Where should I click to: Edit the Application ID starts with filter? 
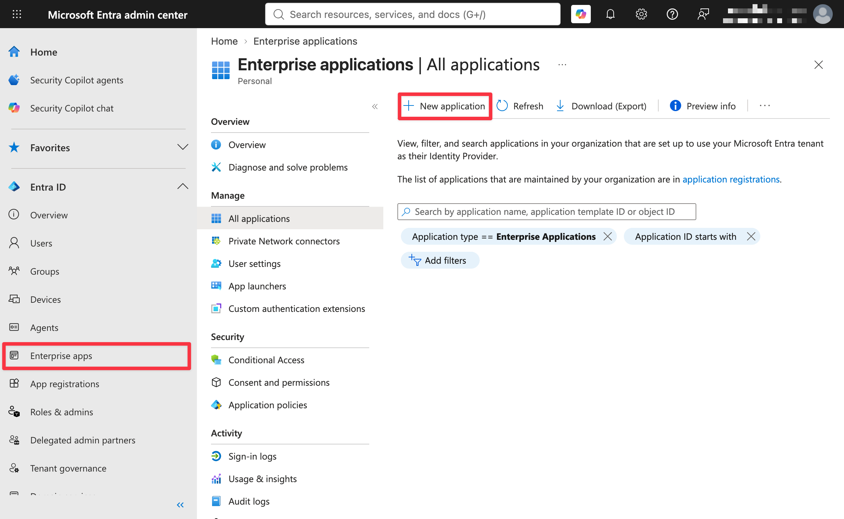[685, 237]
